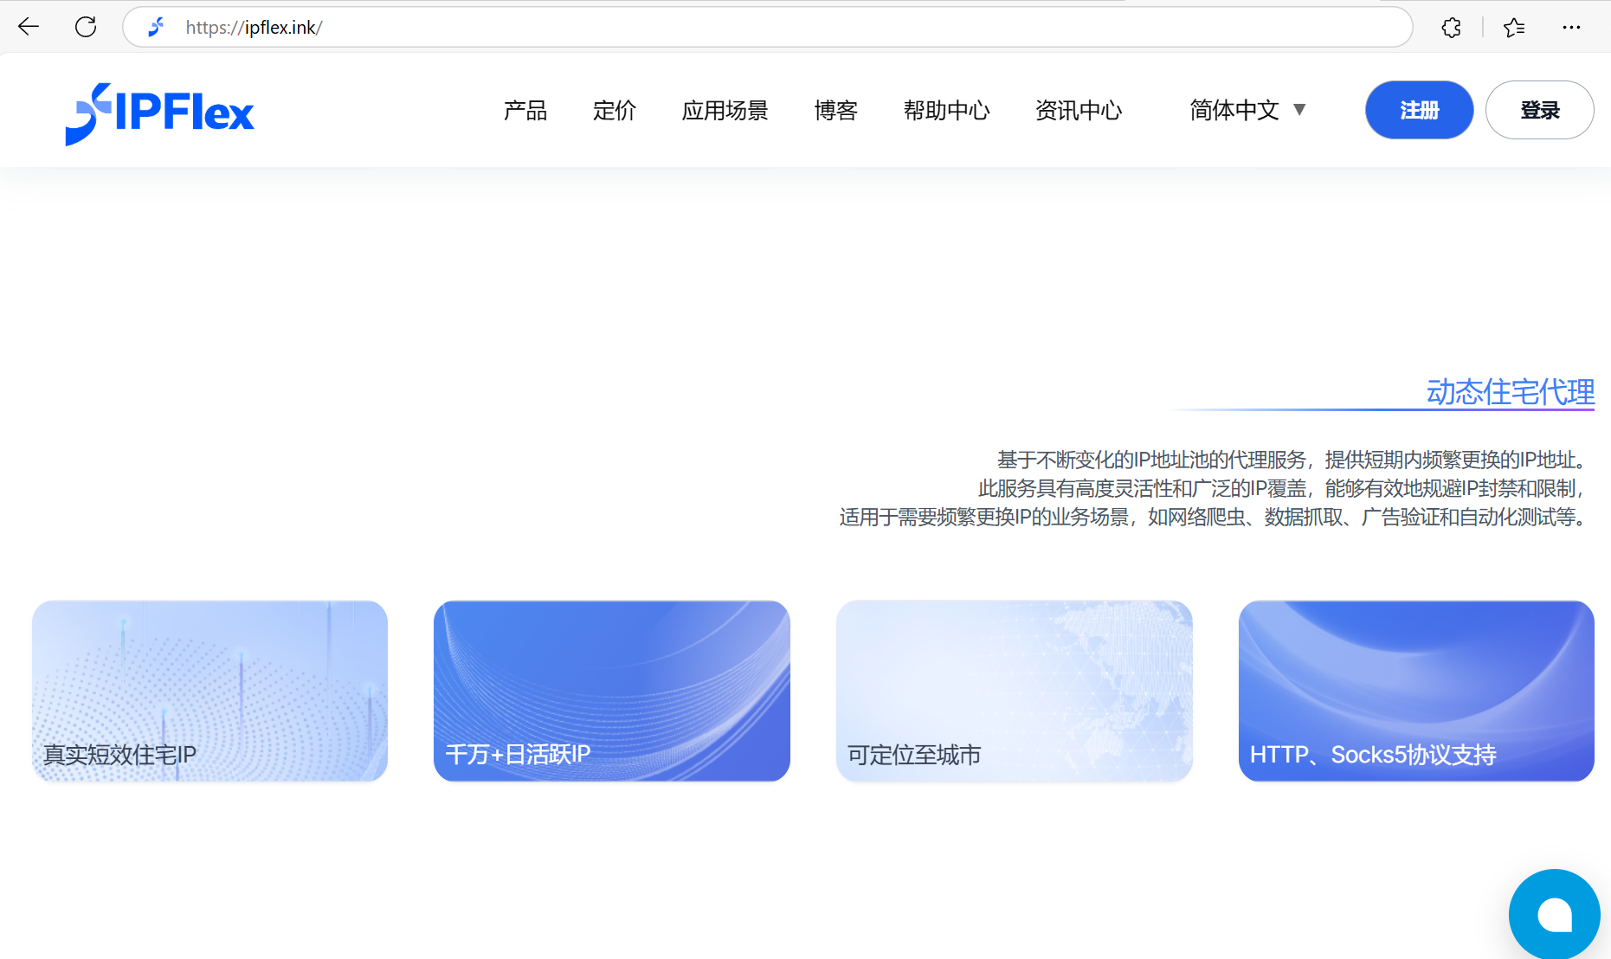
Task: Open the 产品 menu
Action: (525, 110)
